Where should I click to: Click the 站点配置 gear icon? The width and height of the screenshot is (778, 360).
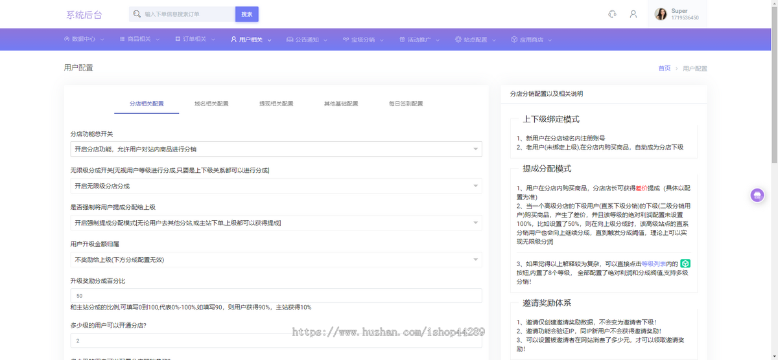458,39
